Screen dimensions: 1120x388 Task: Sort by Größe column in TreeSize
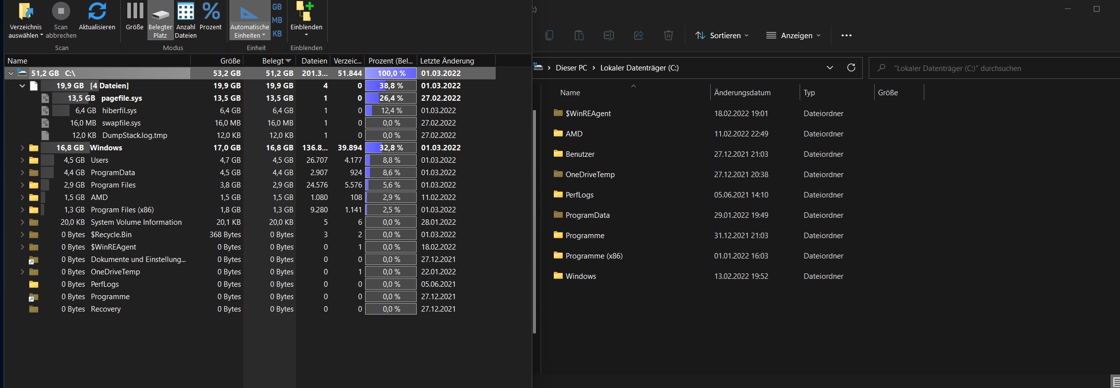217,61
